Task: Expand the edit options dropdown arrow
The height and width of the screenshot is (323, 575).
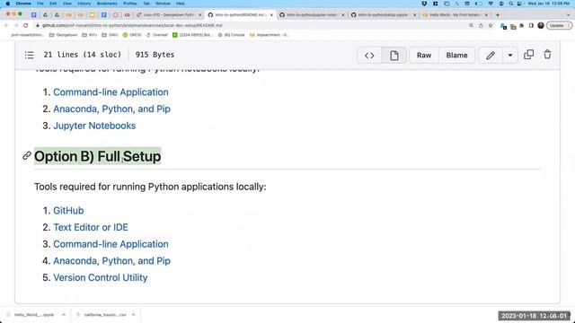Action: point(509,56)
